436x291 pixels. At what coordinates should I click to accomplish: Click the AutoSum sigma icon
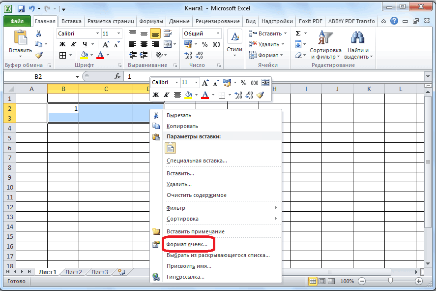(298, 33)
